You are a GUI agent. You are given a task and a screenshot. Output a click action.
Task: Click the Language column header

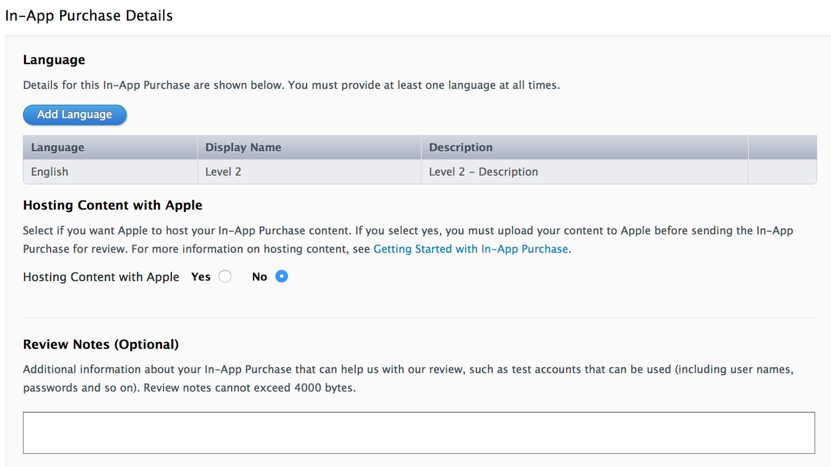point(58,148)
